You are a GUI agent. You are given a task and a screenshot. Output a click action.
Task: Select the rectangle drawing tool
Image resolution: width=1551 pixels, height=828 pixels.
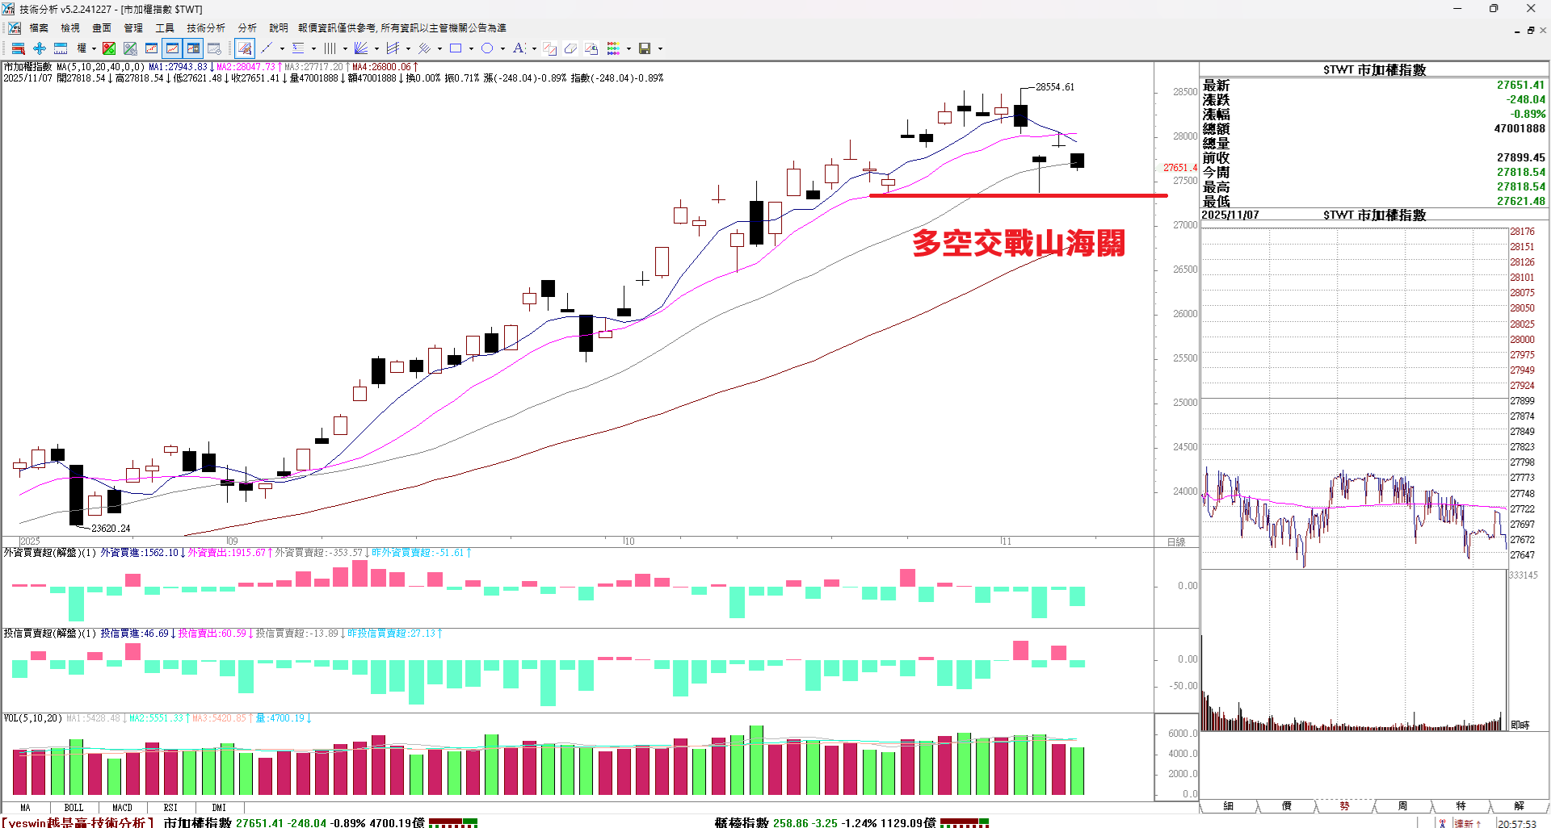456,48
